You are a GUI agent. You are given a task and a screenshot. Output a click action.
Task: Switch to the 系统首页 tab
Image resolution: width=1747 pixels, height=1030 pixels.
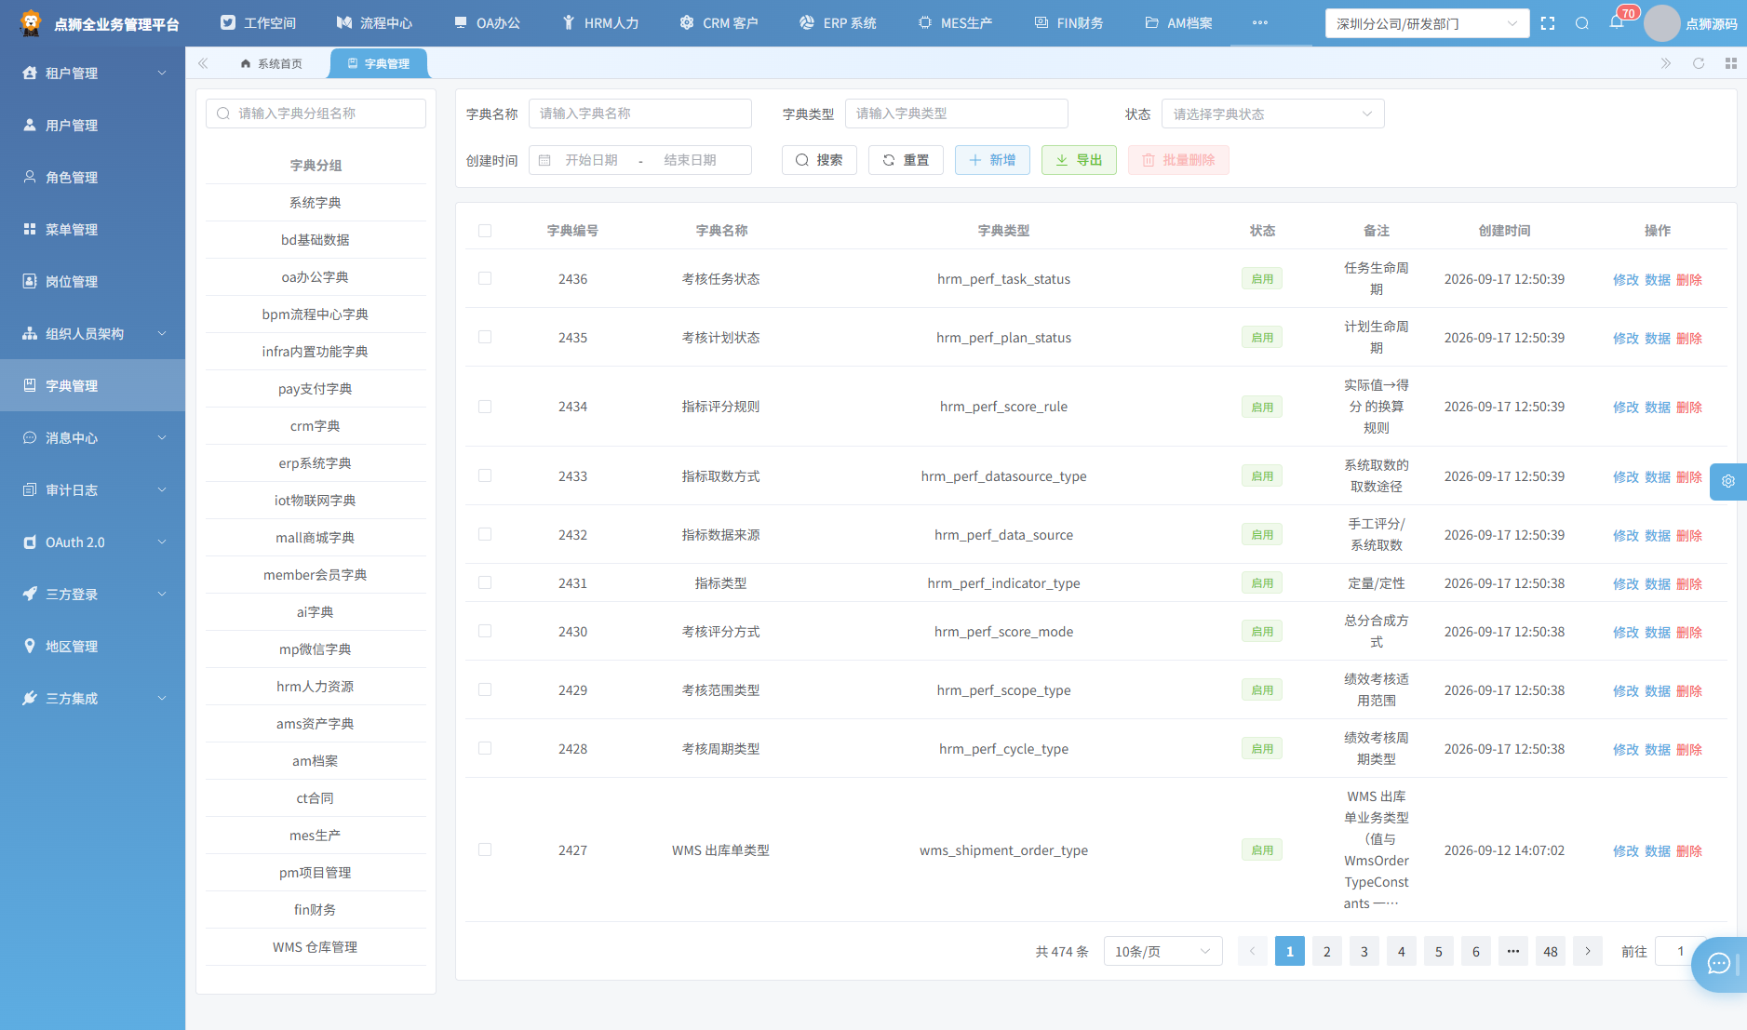tap(271, 63)
